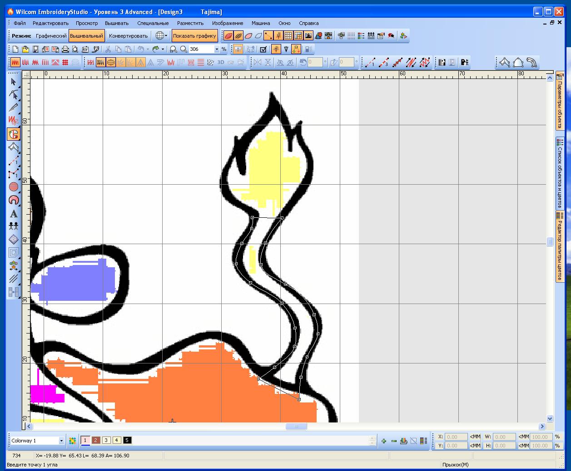Open the Вышивать menu
Image resolution: width=571 pixels, height=471 pixels.
[x=117, y=23]
